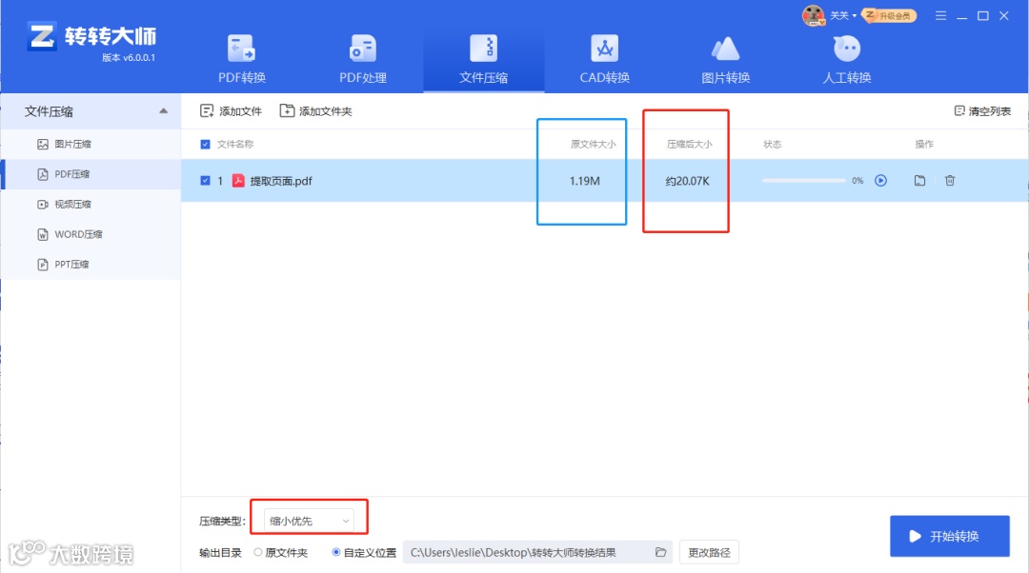Click the folder browse icon in path field
1029x573 pixels.
point(660,552)
